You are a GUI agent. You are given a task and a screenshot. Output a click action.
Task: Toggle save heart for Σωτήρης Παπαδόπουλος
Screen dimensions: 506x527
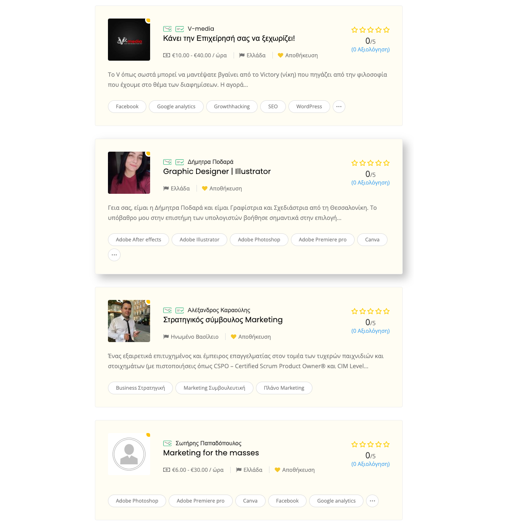tap(277, 470)
